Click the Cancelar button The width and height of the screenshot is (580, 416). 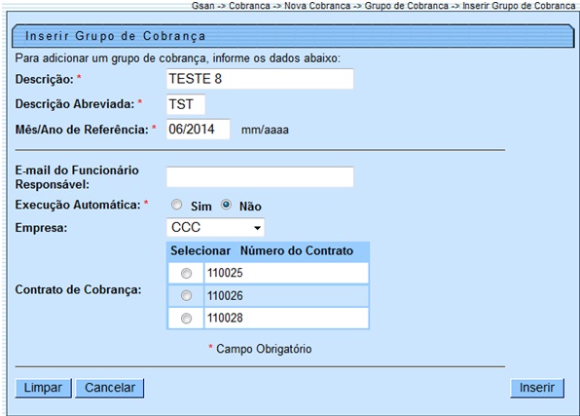110,388
